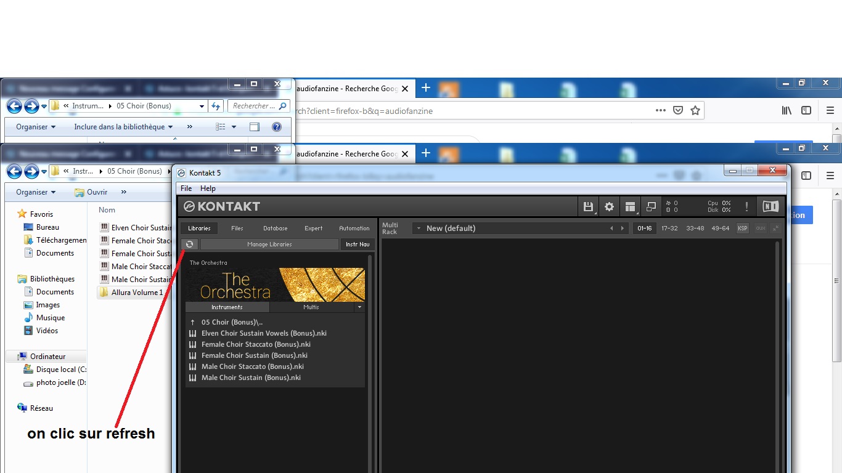This screenshot has height=473, width=842.
Task: Click Ouvrir in the lower Explorer toolbar
Action: pos(91,192)
